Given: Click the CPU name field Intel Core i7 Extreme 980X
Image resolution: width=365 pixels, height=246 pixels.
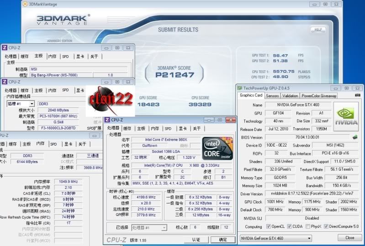Looking at the screenshot, I should point(166,140).
